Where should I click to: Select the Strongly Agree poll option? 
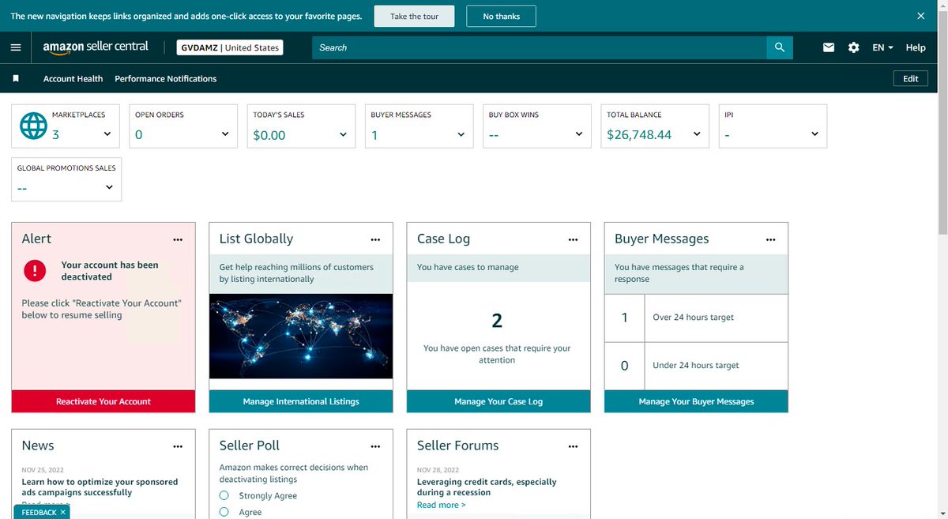[224, 495]
